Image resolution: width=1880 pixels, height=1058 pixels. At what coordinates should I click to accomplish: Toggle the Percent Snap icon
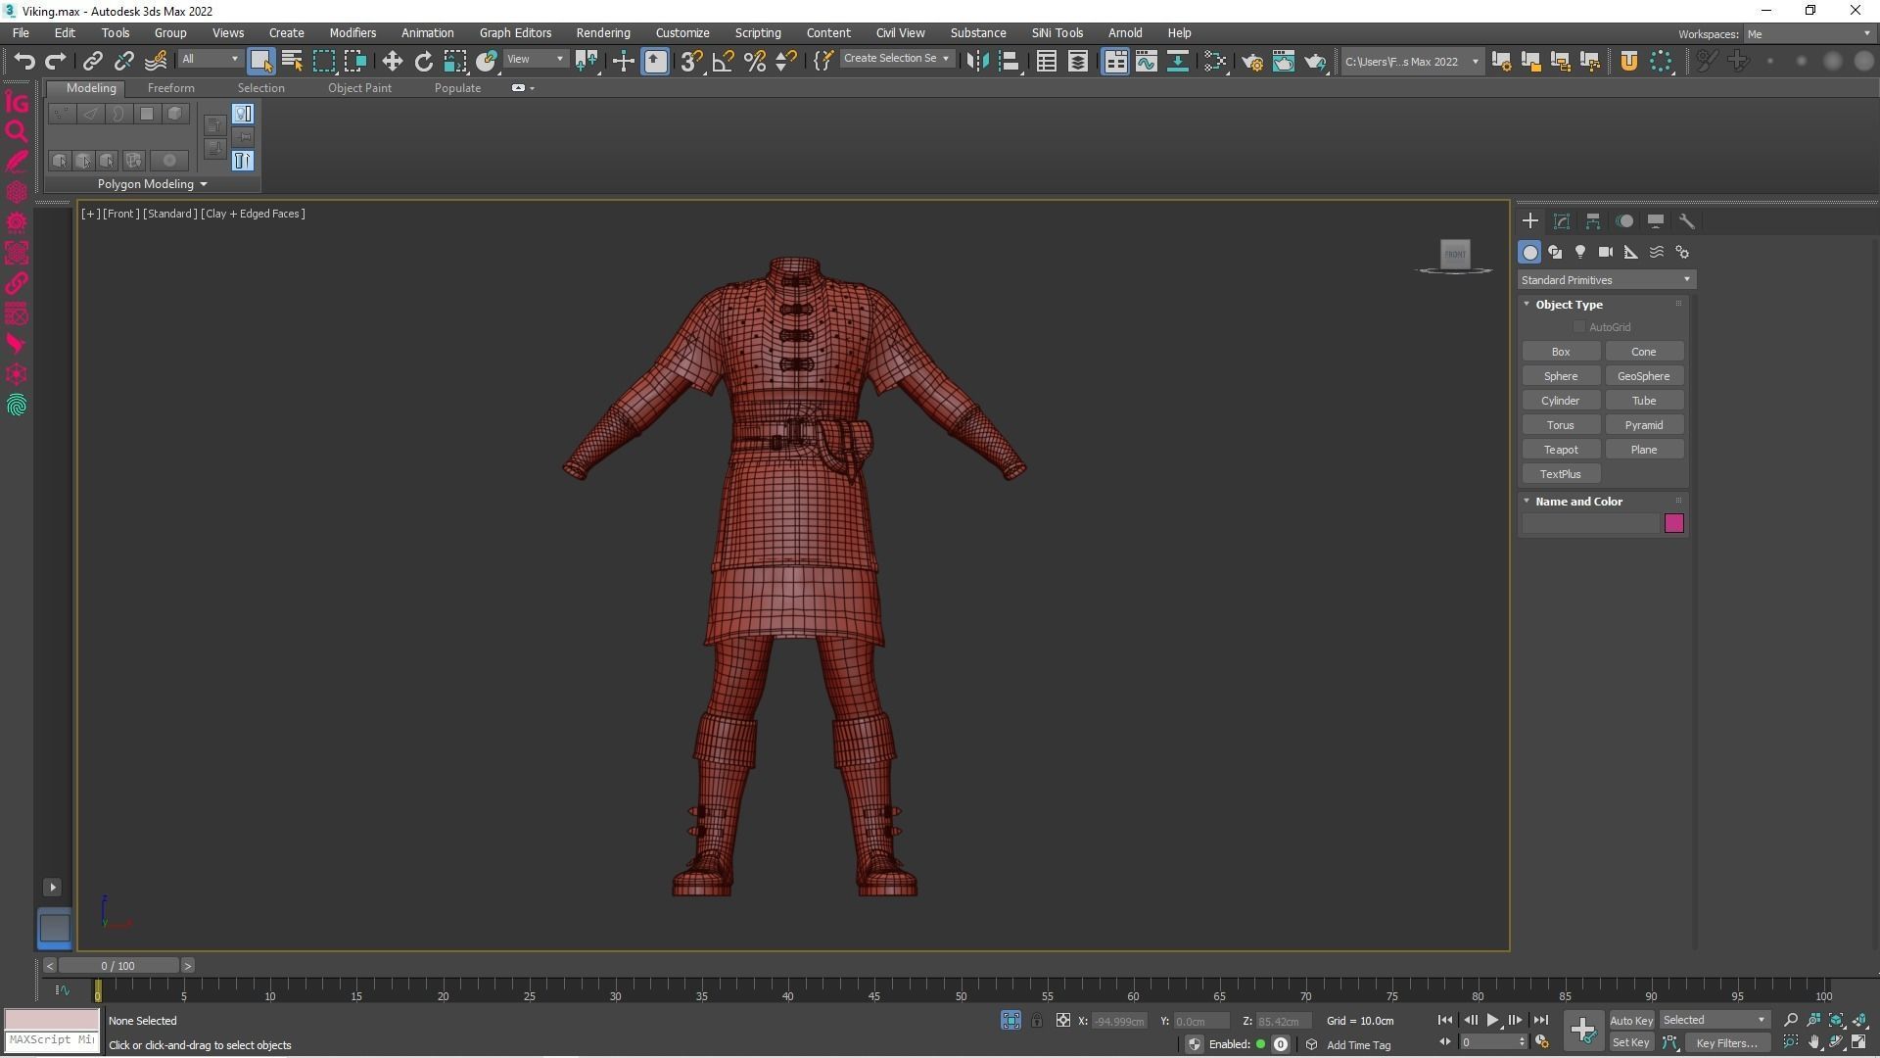coord(754,61)
